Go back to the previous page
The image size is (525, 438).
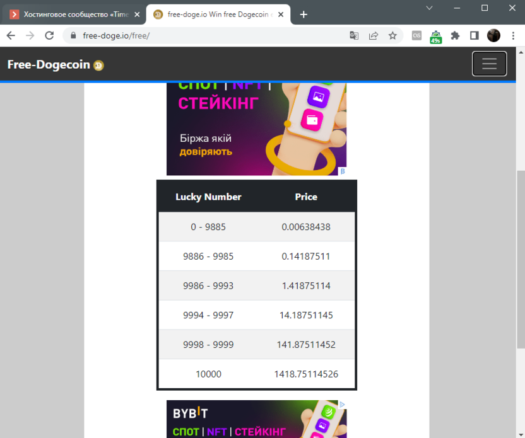click(11, 36)
